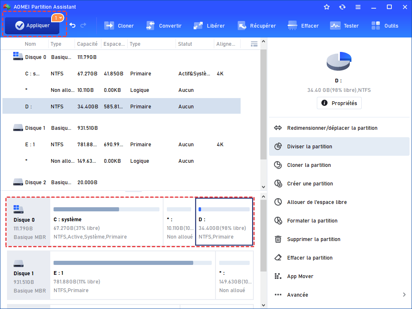412x309 pixels.
Task: Click the D: partition usage bar
Action: (224, 209)
